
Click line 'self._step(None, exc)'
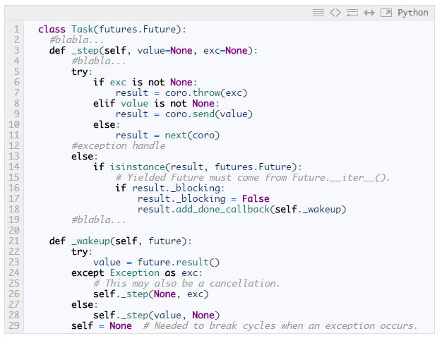[151, 294]
